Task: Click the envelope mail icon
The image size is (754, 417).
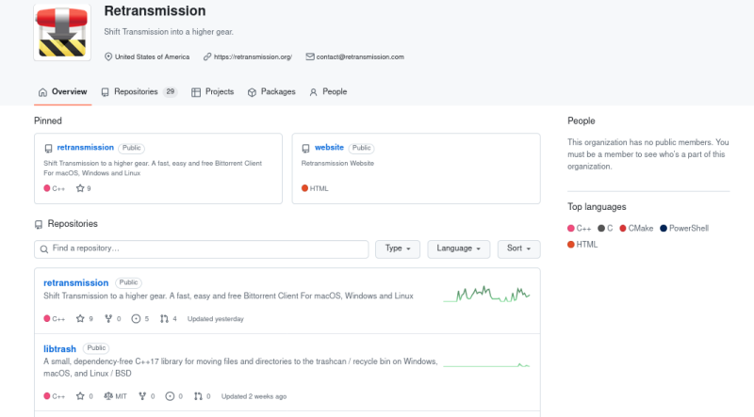Action: pyautogui.click(x=310, y=56)
